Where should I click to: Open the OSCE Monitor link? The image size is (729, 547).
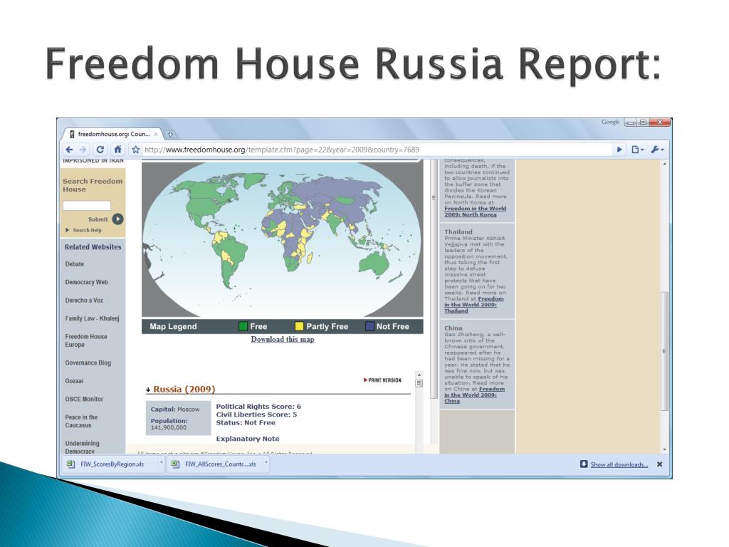tap(84, 399)
